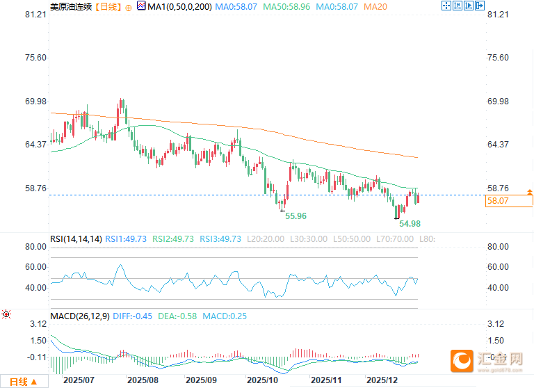This screenshot has width=534, height=388.
Task: Activate the crosshair cursor tool icon
Action: (x=446, y=6)
